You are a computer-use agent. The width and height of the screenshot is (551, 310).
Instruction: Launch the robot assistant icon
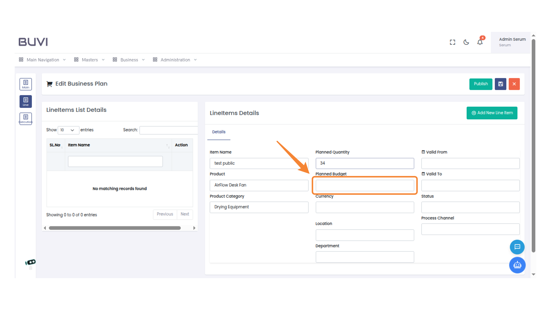pos(517,265)
